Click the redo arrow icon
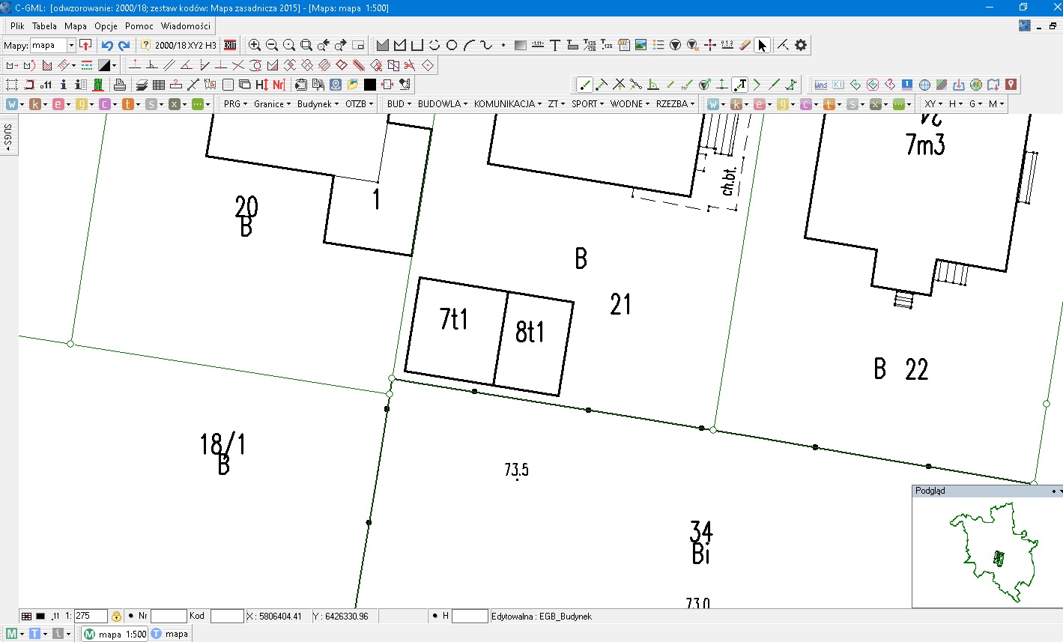 (x=124, y=45)
